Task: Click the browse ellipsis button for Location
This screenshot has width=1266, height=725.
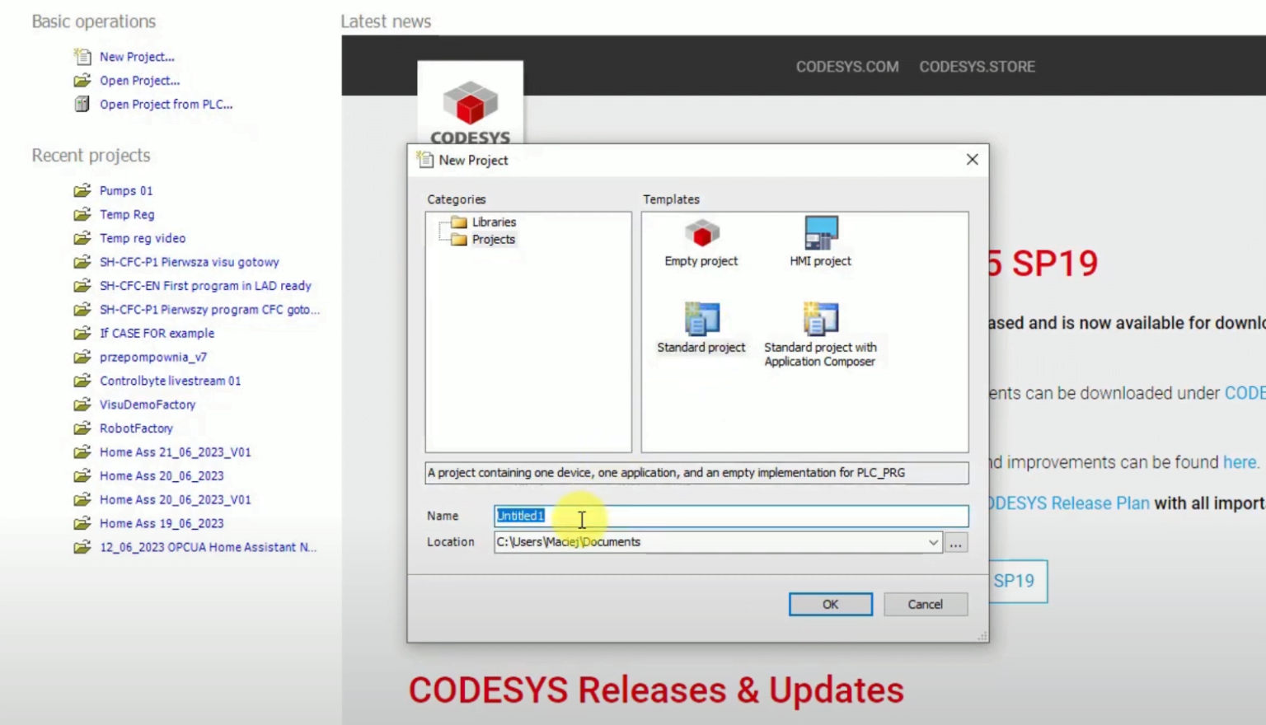Action: click(956, 543)
